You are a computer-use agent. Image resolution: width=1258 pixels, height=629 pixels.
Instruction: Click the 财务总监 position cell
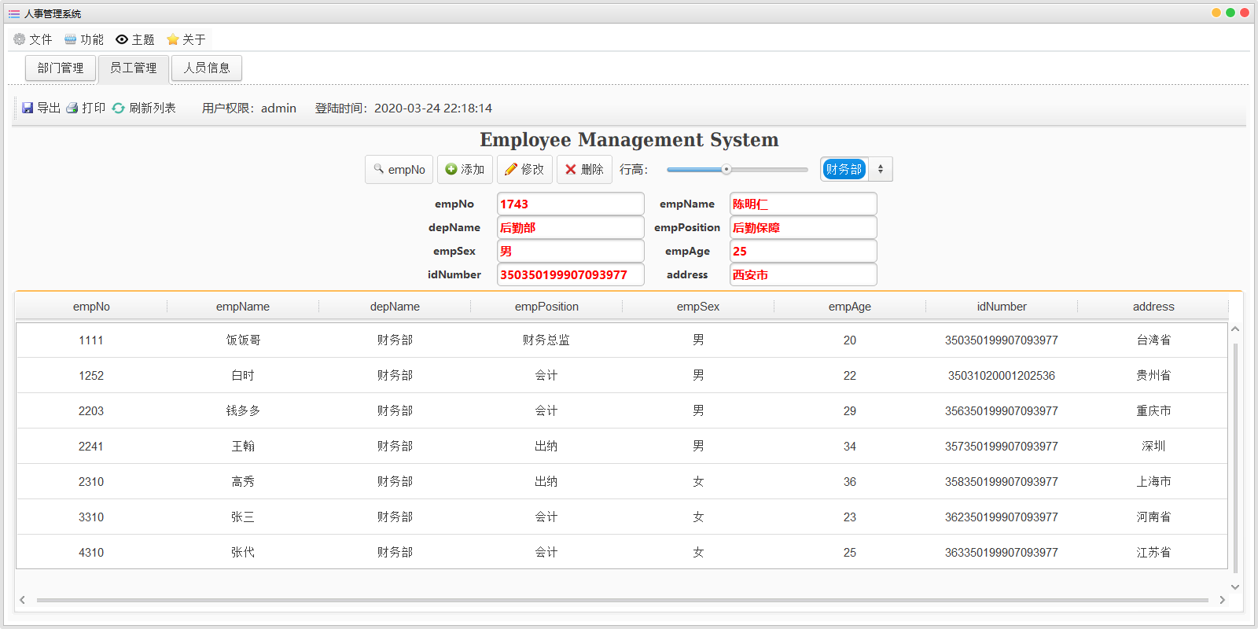tap(546, 340)
